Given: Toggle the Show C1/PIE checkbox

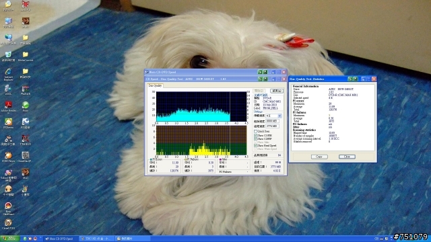Looking at the screenshot, I should tap(256, 136).
